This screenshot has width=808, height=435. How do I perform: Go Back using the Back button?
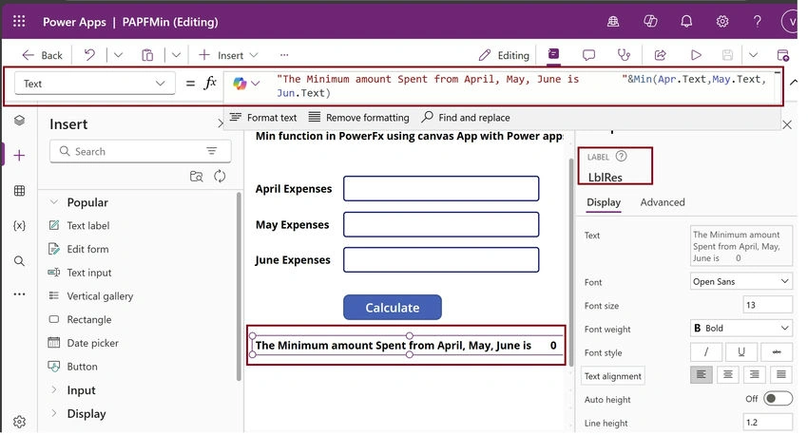click(42, 55)
